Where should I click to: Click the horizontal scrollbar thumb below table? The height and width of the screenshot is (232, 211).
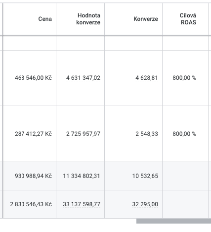[173, 221]
